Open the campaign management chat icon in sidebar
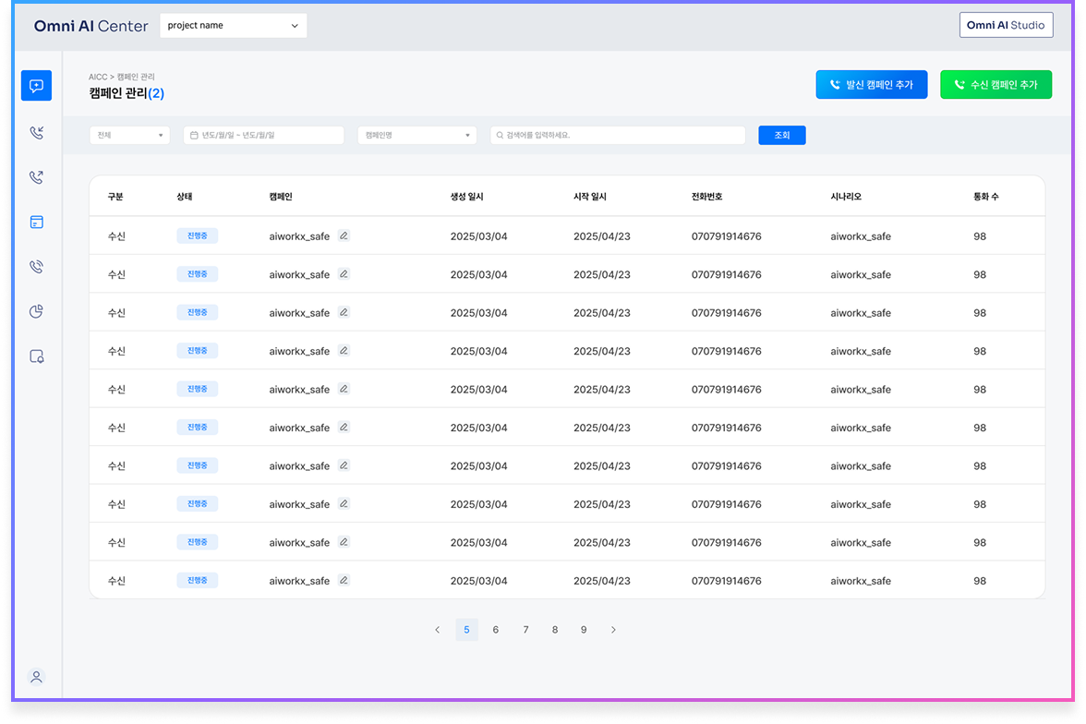This screenshot has height=724, width=1086. 36,86
